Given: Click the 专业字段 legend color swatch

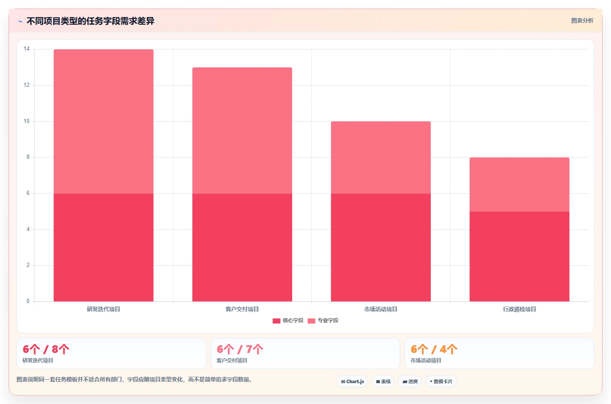Looking at the screenshot, I should (x=311, y=321).
